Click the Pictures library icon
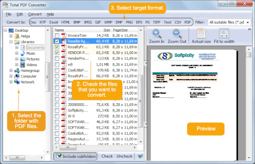The image size is (255, 164). click(23, 59)
